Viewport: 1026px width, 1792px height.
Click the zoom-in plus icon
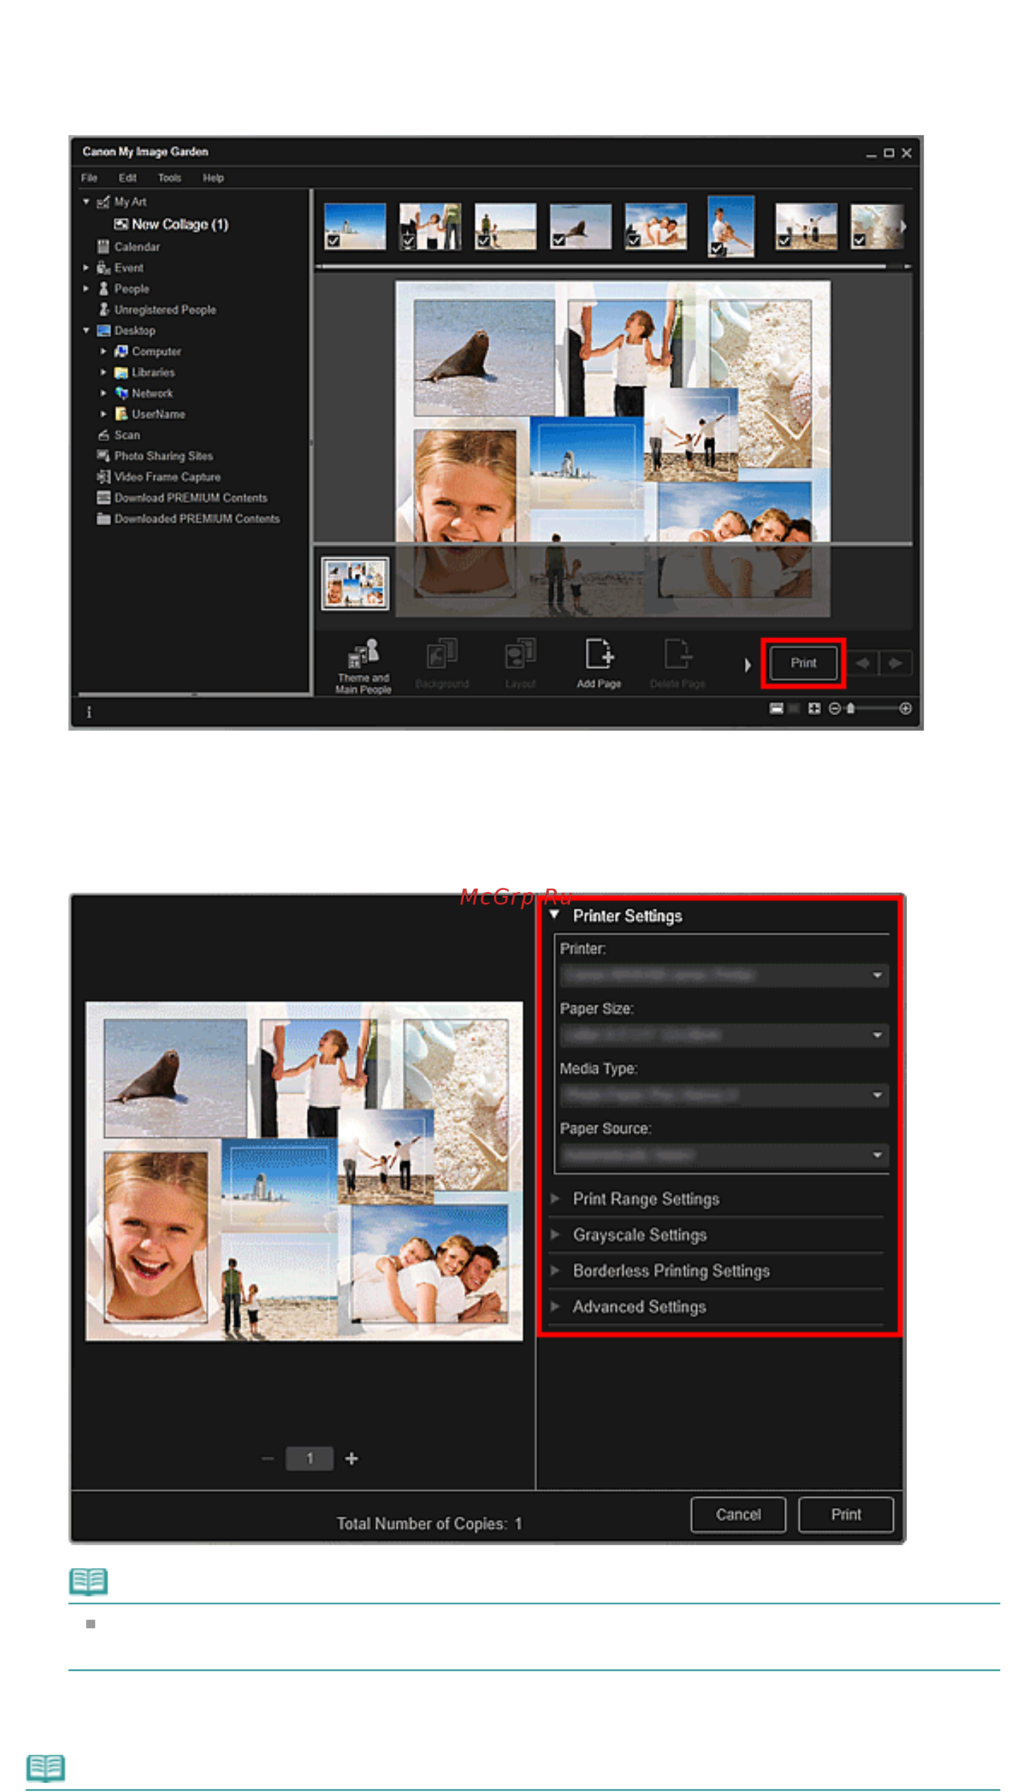906,708
